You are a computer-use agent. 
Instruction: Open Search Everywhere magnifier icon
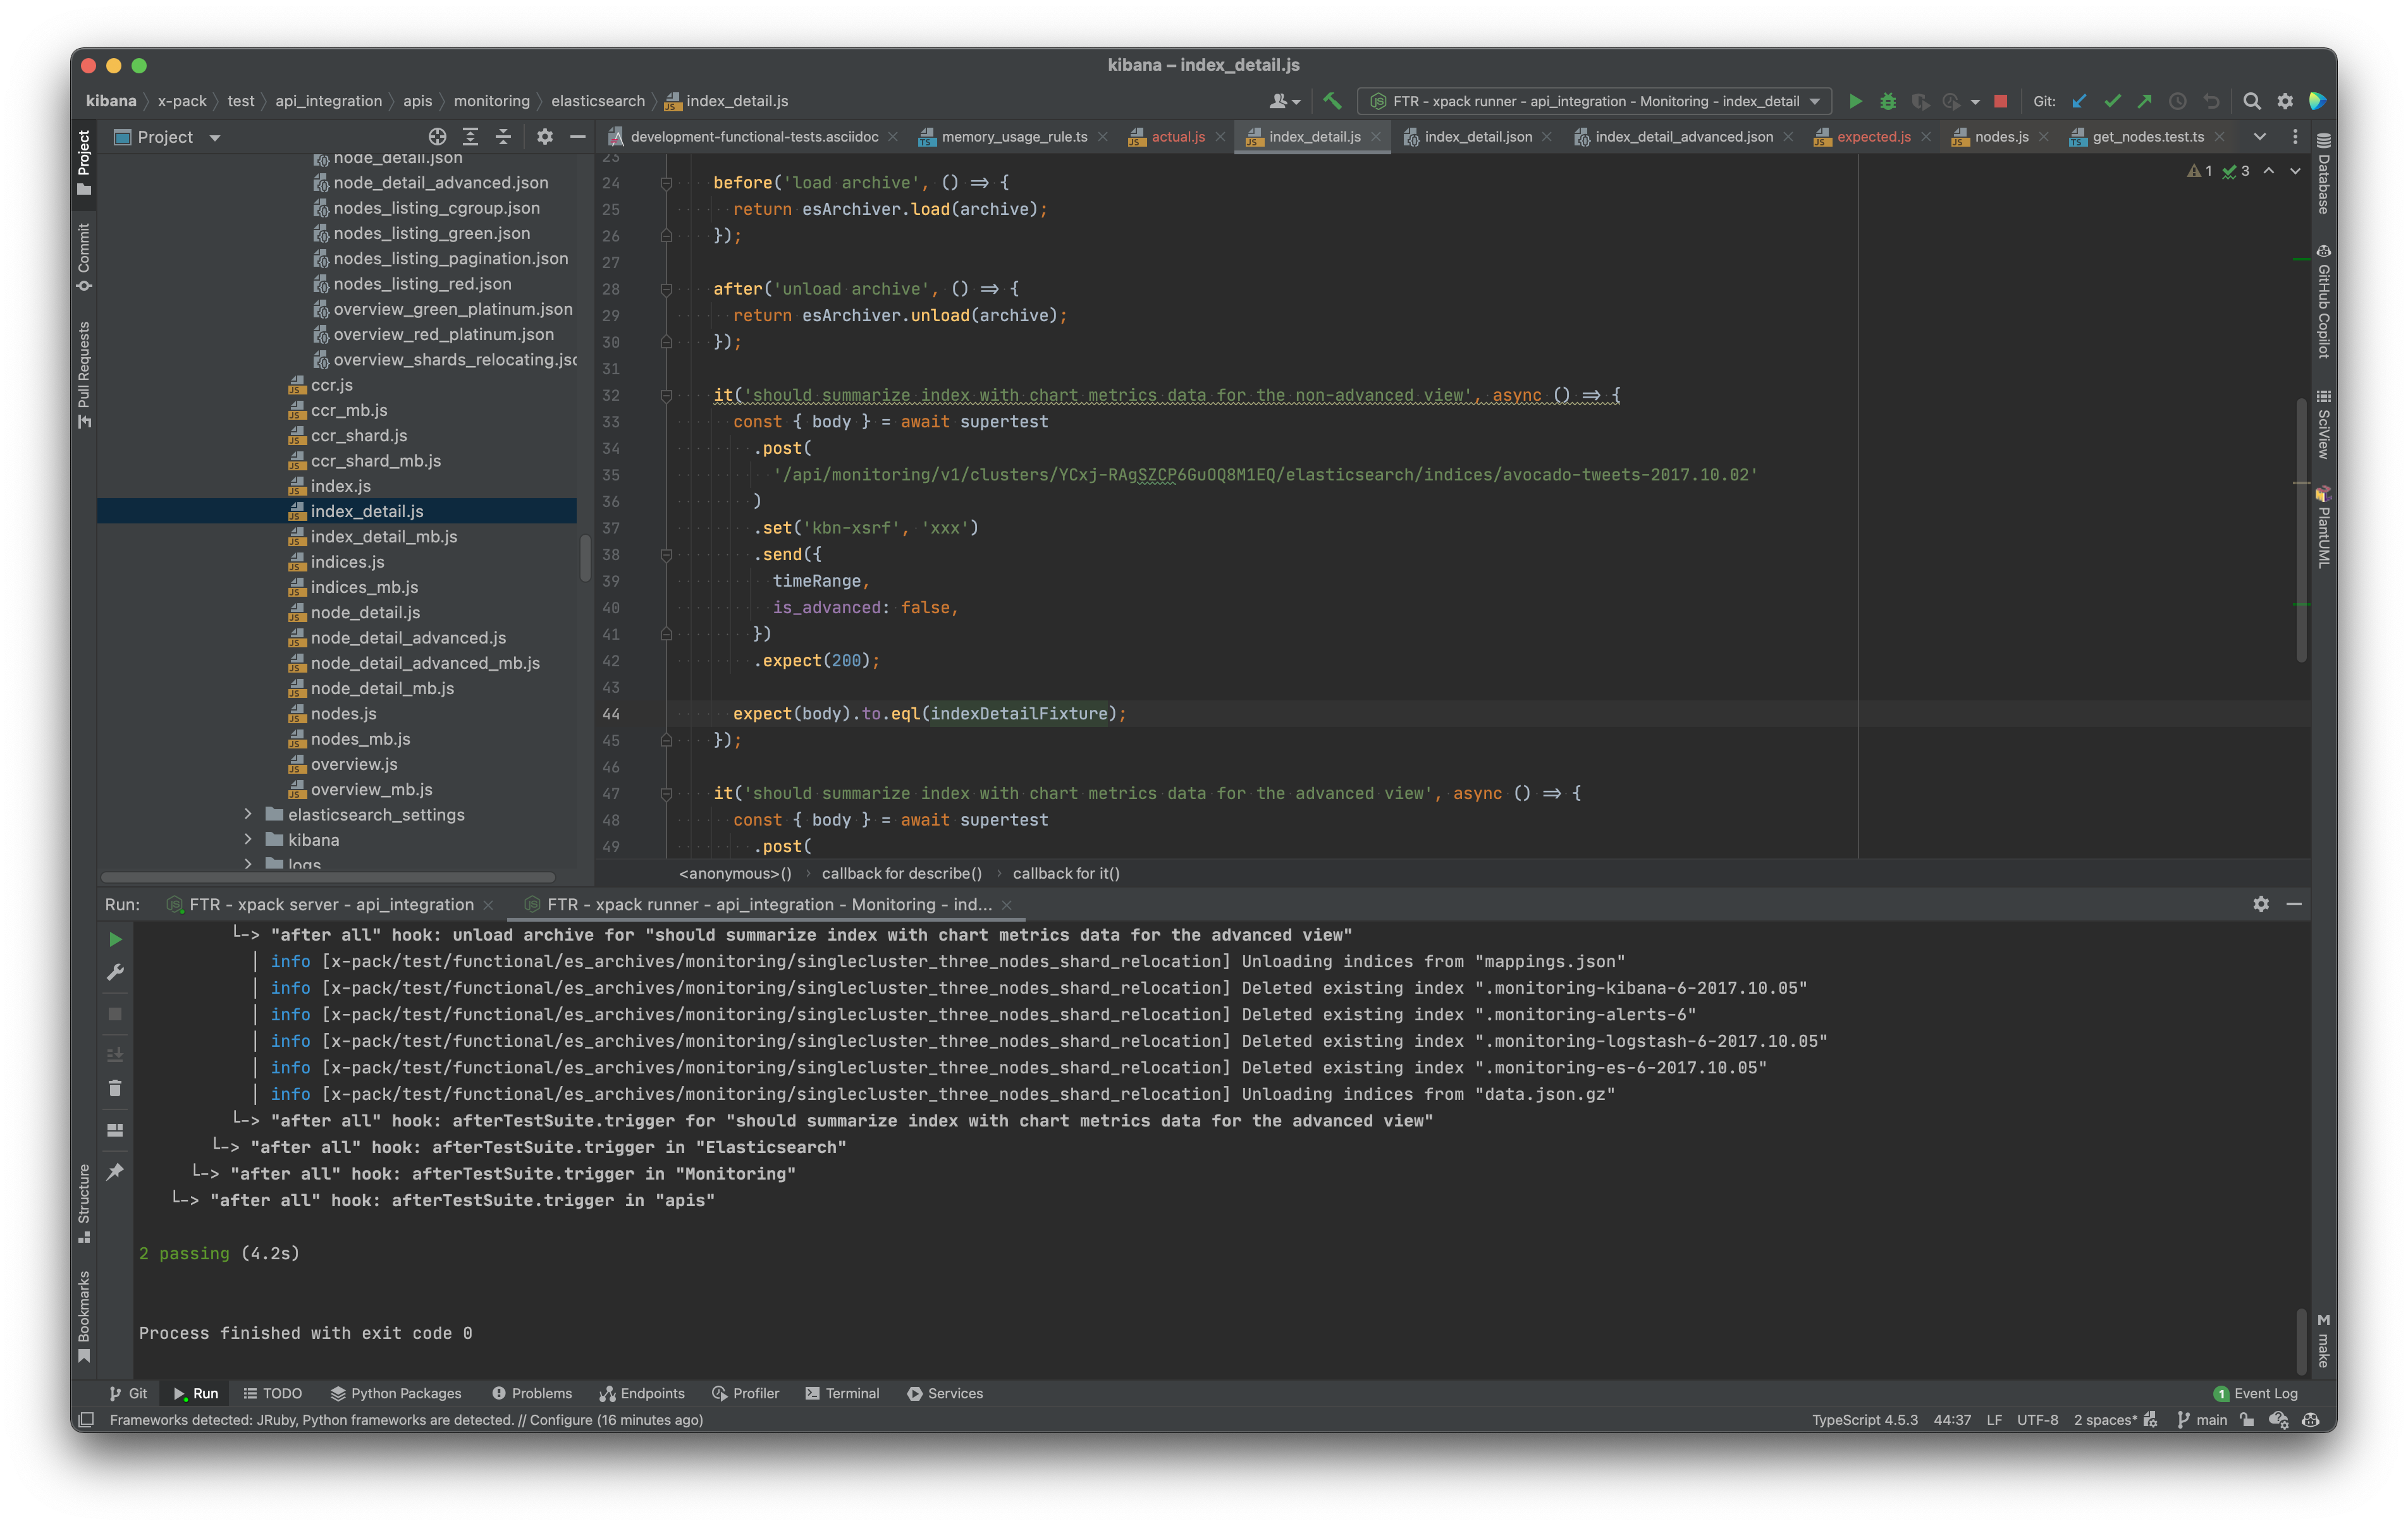click(x=2252, y=101)
